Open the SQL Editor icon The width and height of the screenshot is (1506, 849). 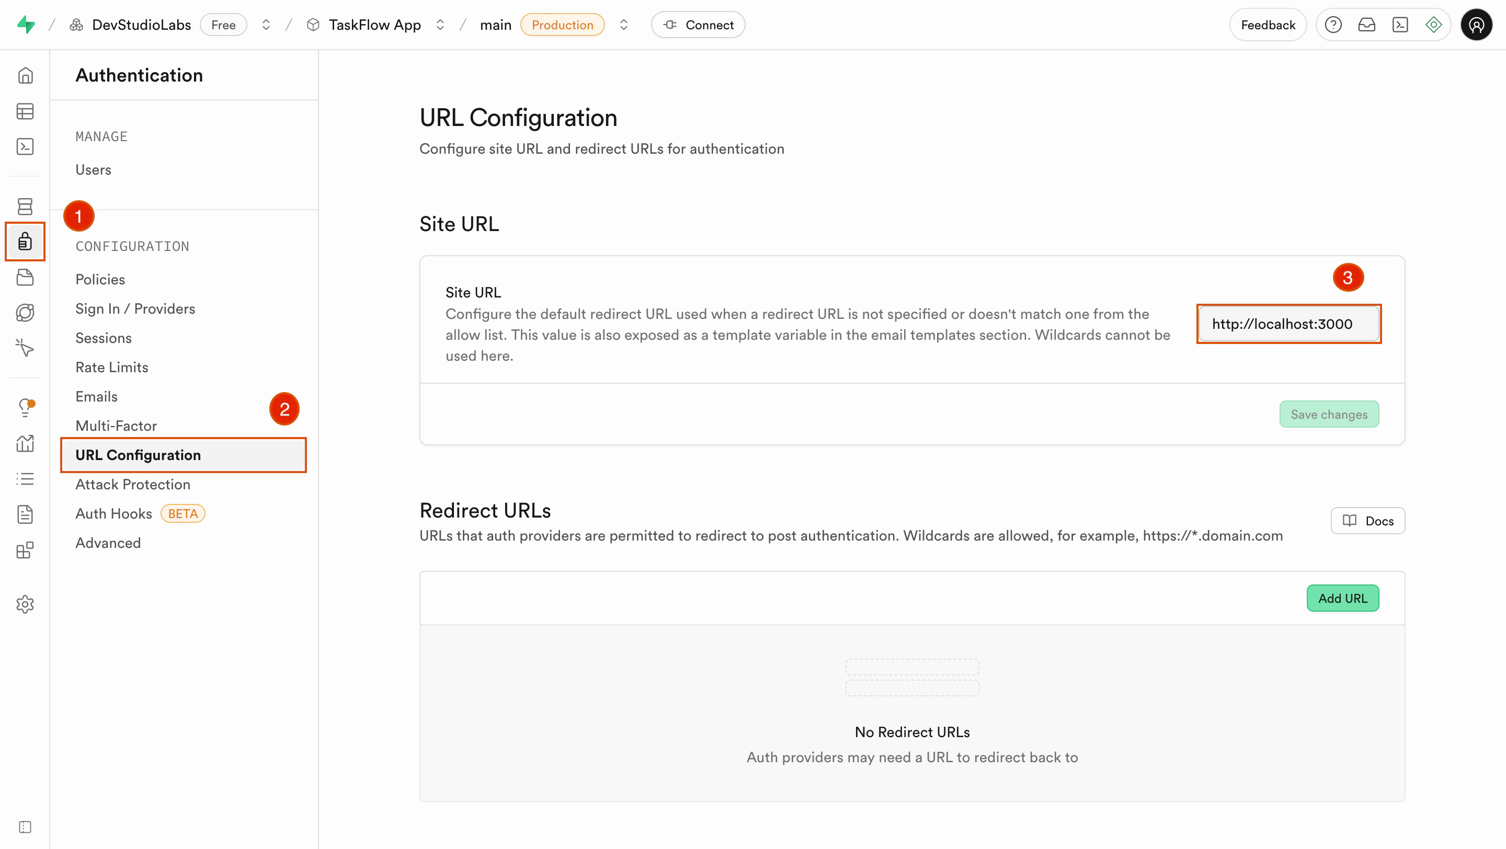(x=25, y=146)
